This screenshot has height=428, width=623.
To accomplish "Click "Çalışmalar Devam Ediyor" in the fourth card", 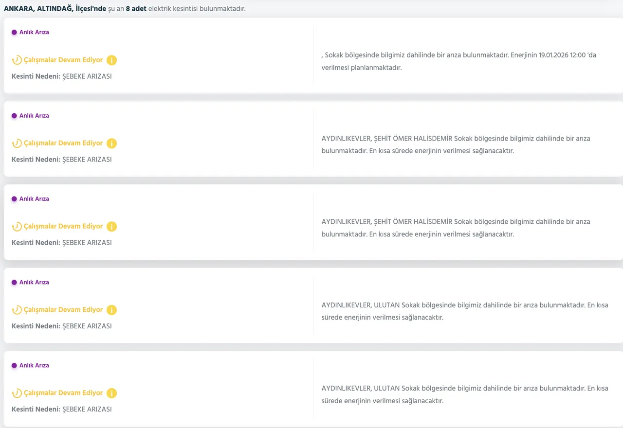I will tap(63, 310).
